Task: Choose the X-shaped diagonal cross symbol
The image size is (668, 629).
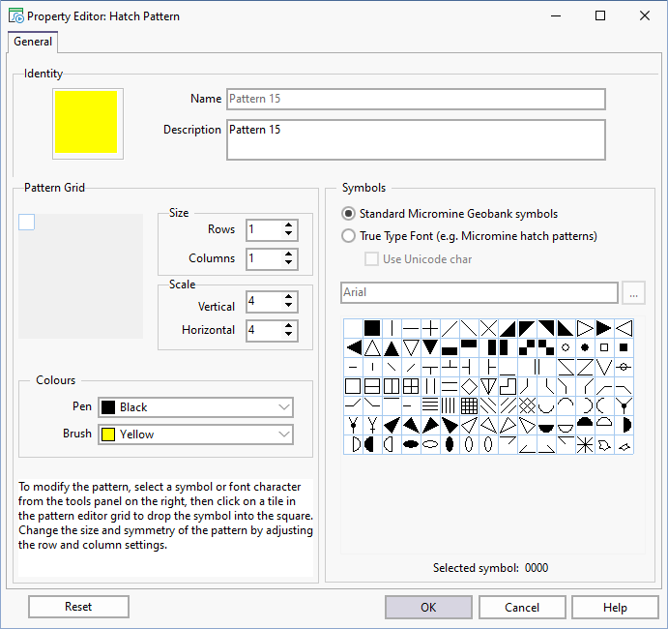Action: point(488,328)
